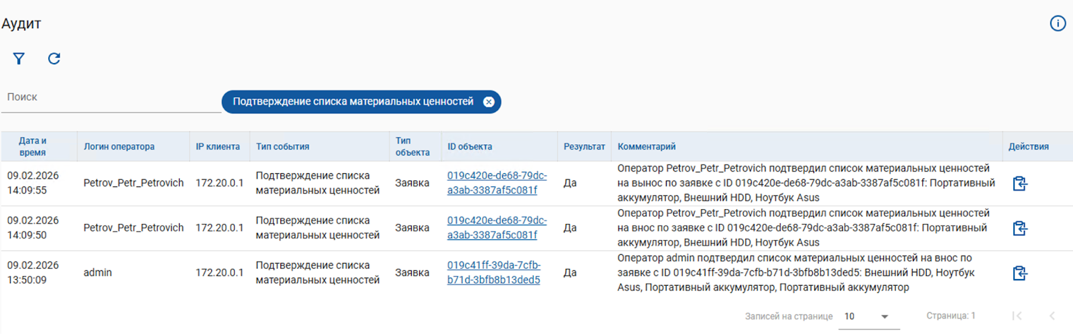
Task: Open object ID link in the 14:09:55 row
Action: pyautogui.click(x=496, y=182)
